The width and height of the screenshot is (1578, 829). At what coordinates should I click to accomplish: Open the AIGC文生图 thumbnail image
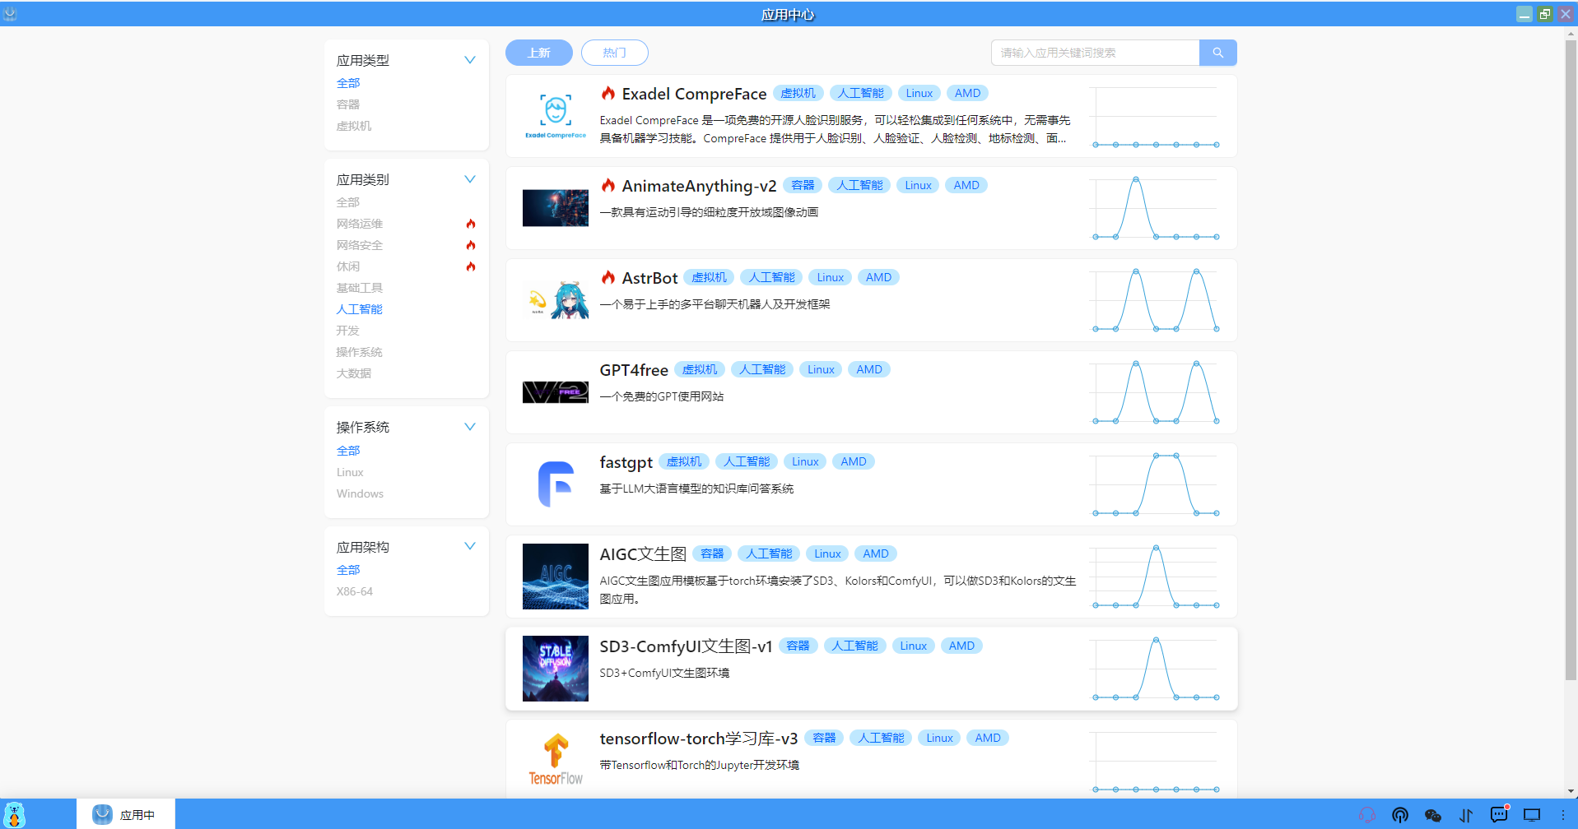point(556,577)
